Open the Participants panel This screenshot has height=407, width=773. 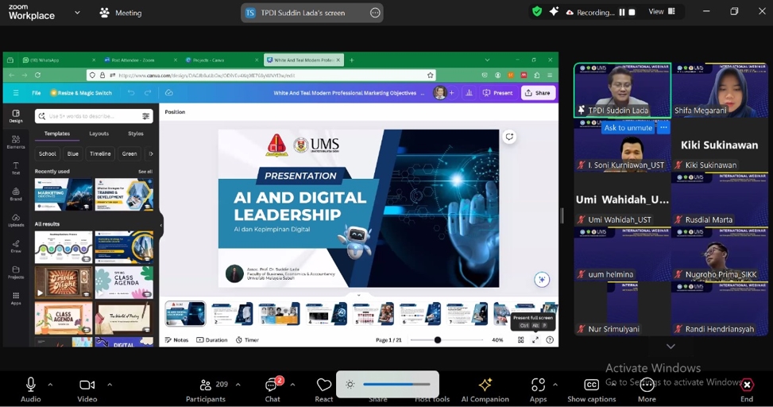click(206, 390)
